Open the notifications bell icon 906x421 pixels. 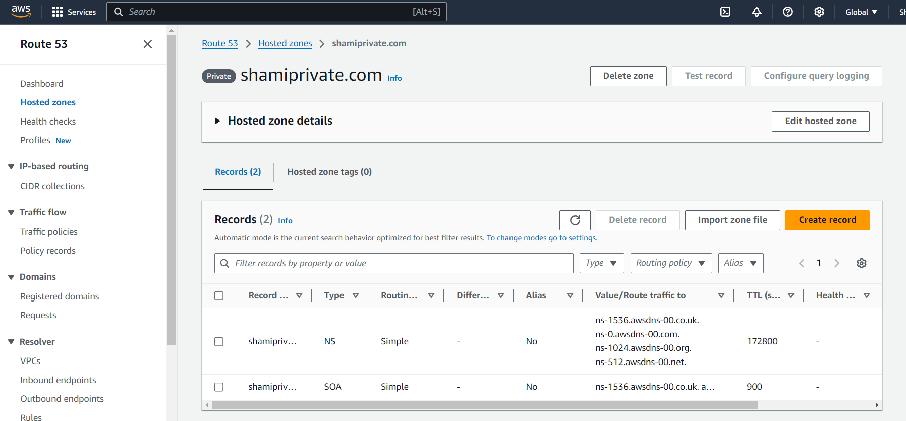pos(757,12)
